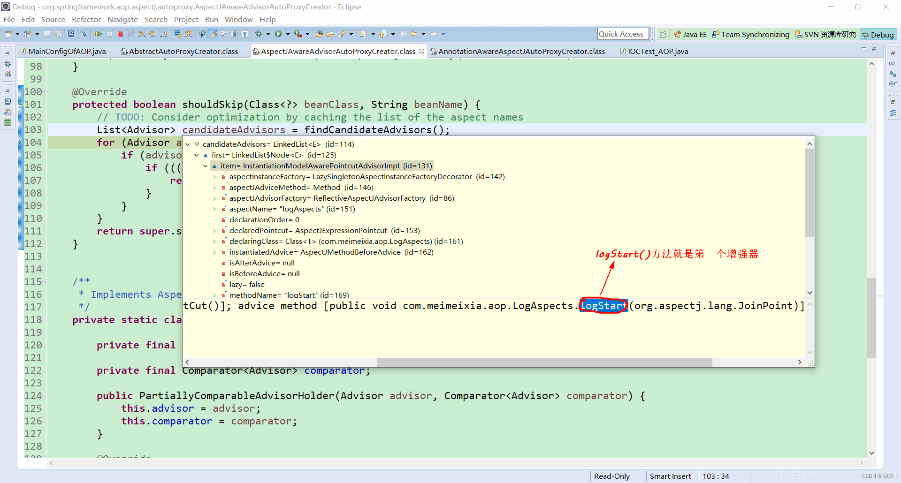Viewport: 901px width, 483px height.
Task: Click the Step Over toolbar icon
Action: click(153, 34)
